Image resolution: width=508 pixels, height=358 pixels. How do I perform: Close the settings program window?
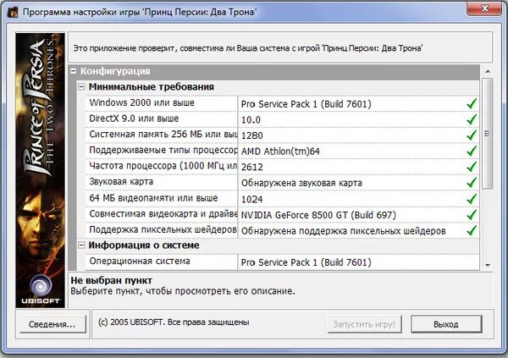tap(484, 8)
